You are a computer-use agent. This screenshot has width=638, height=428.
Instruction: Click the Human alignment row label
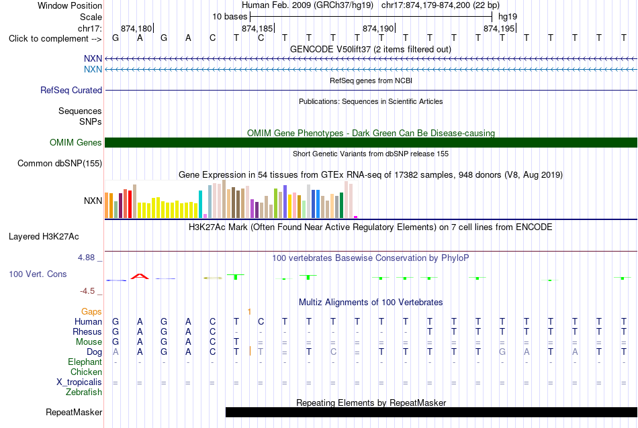(x=88, y=321)
